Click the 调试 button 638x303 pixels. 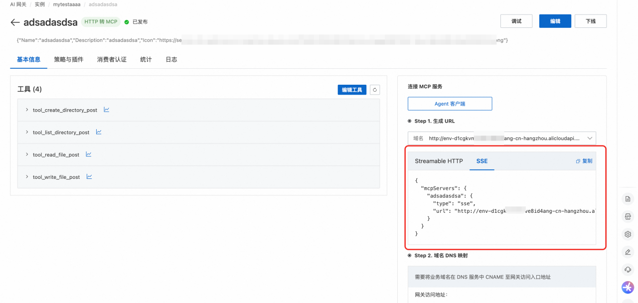[516, 21]
